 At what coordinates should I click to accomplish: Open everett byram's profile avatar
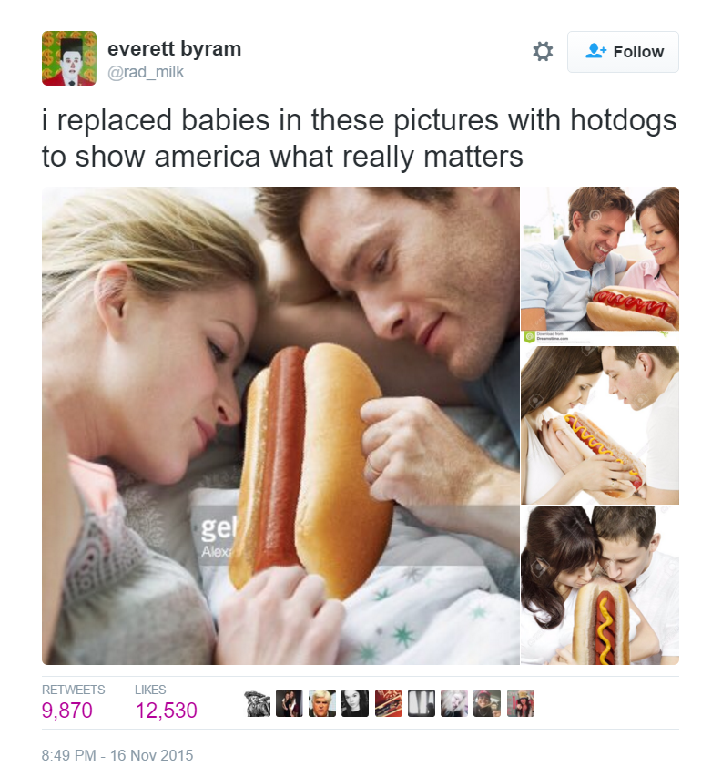(69, 58)
